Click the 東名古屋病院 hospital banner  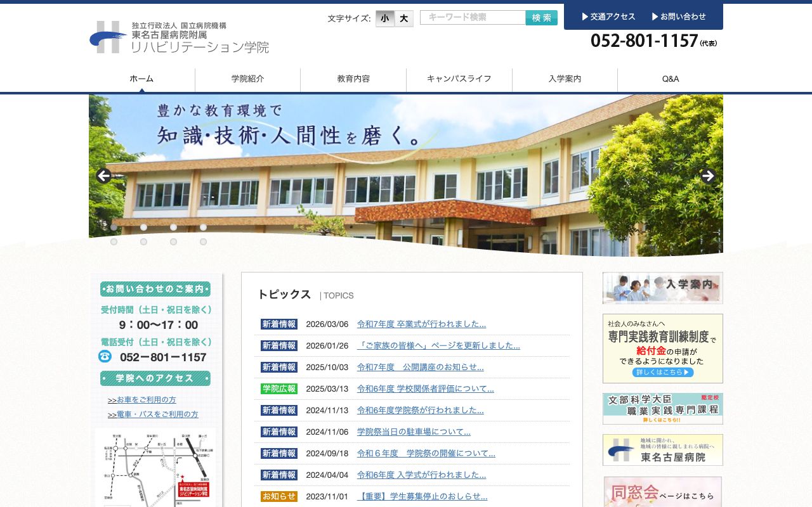click(x=662, y=450)
